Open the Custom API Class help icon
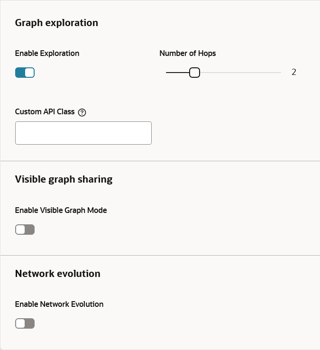This screenshot has height=350, width=320. tap(82, 112)
